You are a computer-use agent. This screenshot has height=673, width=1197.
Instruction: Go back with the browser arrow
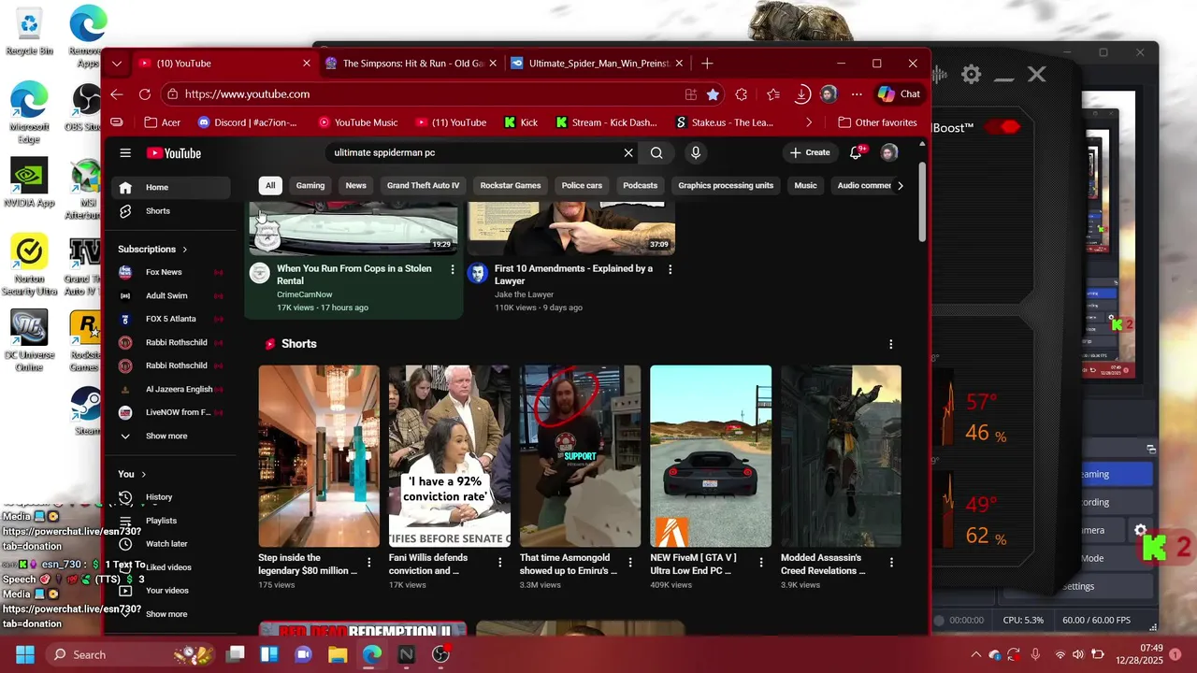click(116, 94)
